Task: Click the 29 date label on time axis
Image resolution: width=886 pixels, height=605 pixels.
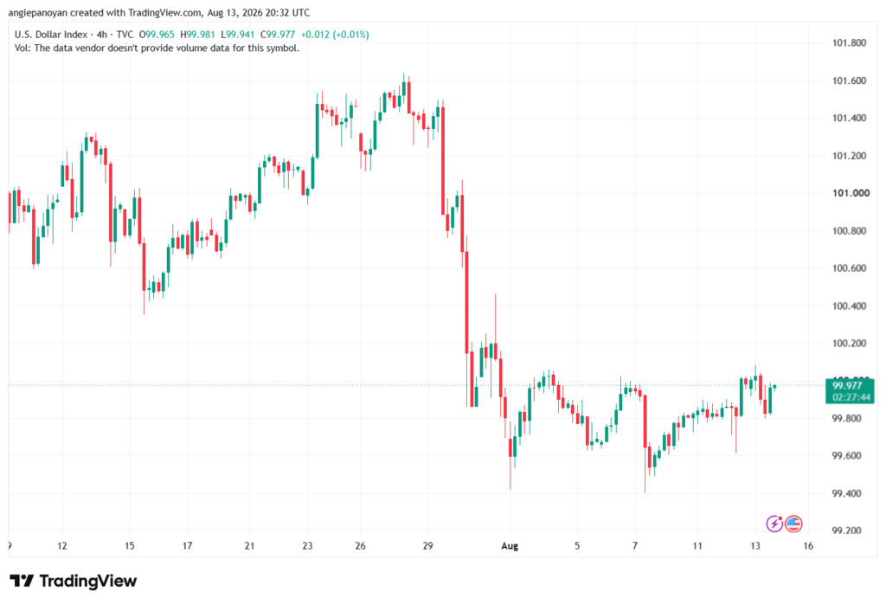Action: coord(427,545)
